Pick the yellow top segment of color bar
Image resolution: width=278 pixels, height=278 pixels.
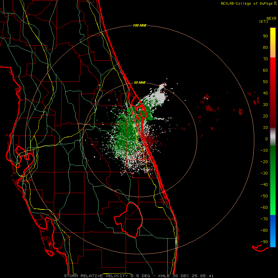tap(273, 43)
